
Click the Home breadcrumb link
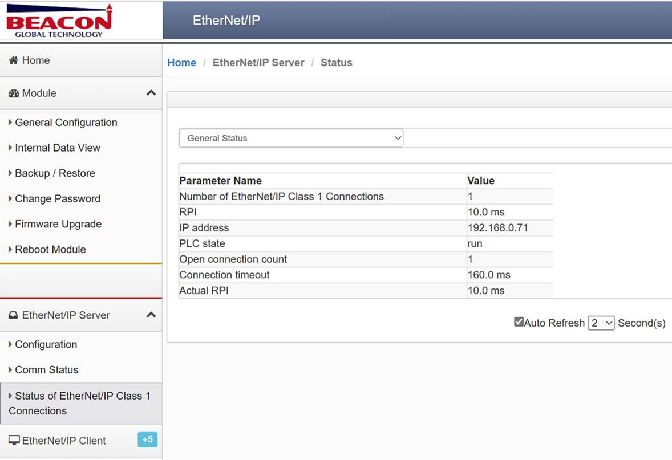[x=182, y=63]
